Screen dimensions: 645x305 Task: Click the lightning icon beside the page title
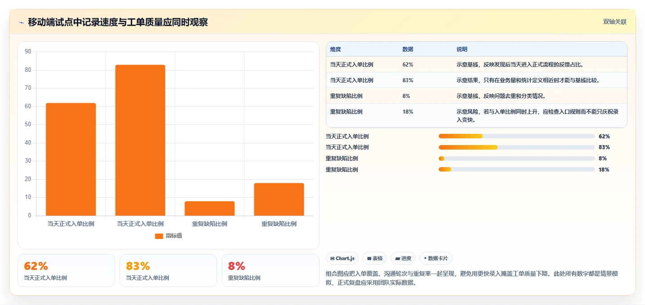tap(21, 22)
